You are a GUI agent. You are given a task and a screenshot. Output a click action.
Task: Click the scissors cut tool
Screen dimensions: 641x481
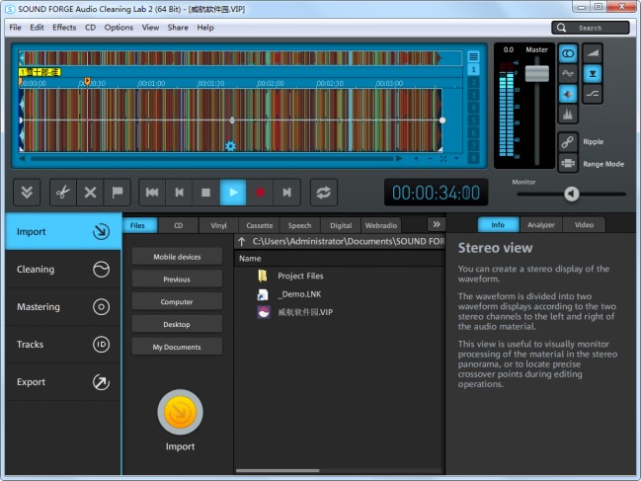point(63,192)
